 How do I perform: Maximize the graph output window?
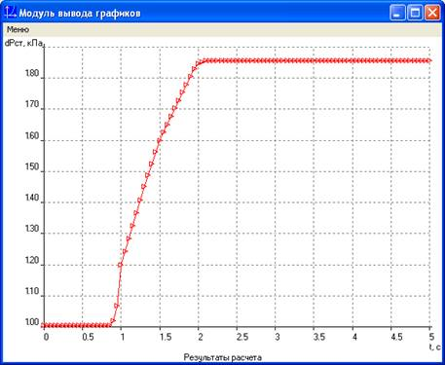click(x=415, y=13)
